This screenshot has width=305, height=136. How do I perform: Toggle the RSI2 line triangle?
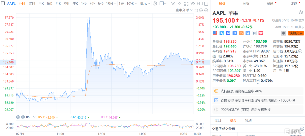coord(88,117)
